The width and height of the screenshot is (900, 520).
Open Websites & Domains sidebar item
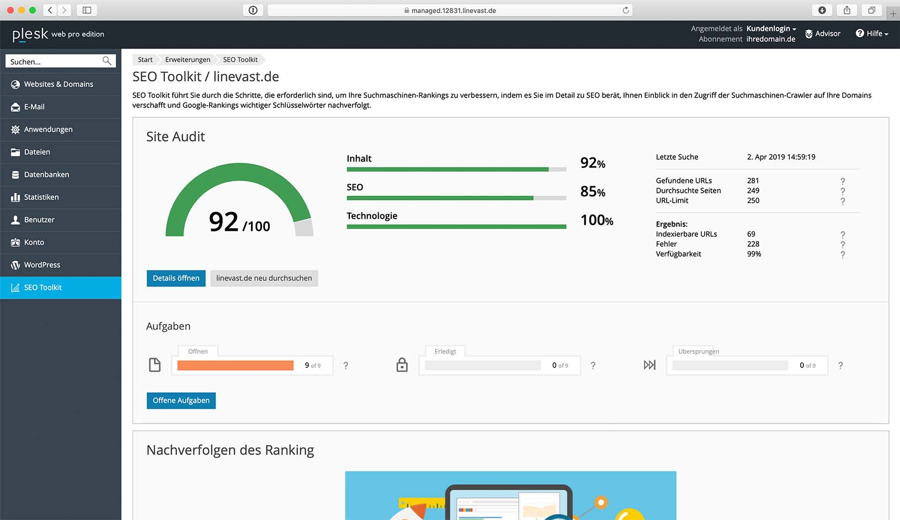(x=61, y=84)
